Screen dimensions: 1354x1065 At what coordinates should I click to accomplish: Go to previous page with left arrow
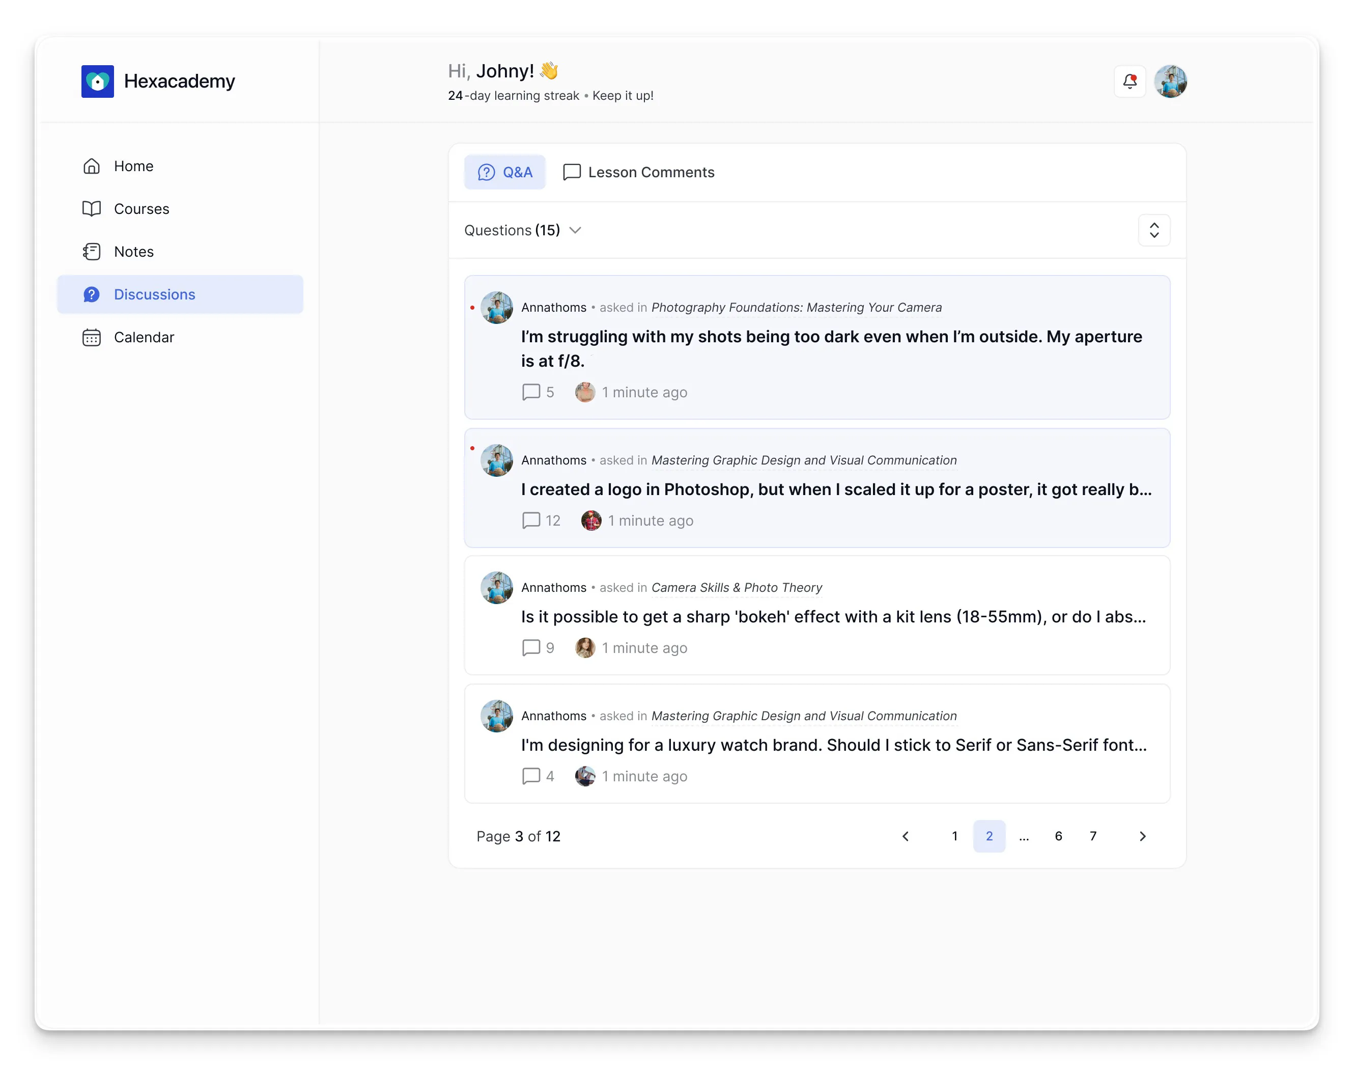pyautogui.click(x=906, y=836)
